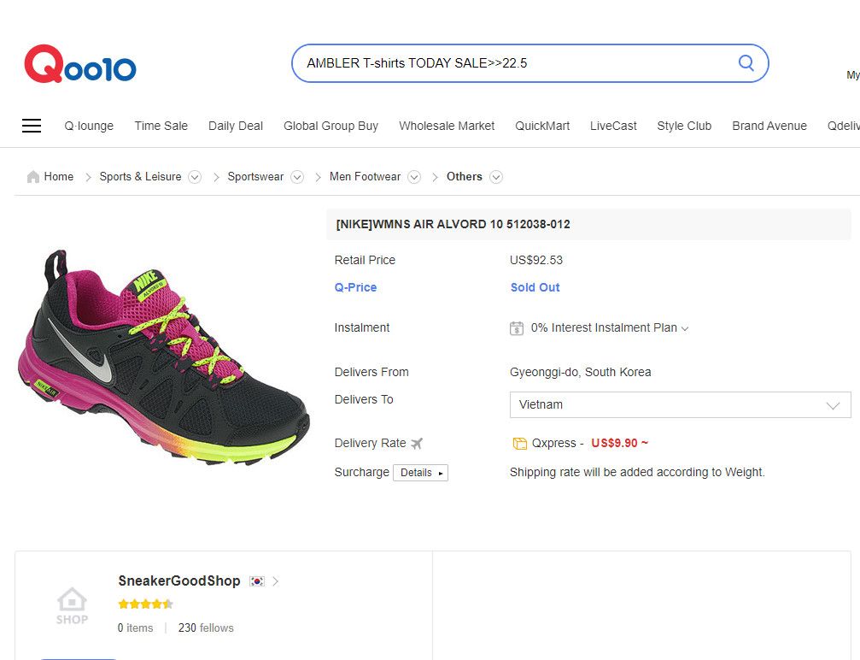Click Gyeonggi-do, South Korea text
Screen dimensions: 860x660
click(x=580, y=372)
